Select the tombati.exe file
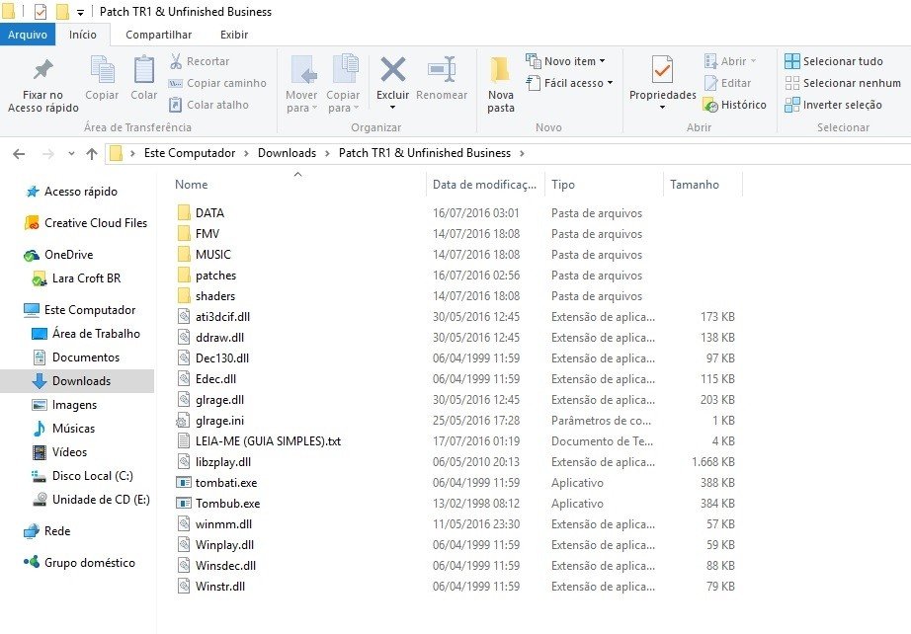Image resolution: width=911 pixels, height=634 pixels. 225,483
